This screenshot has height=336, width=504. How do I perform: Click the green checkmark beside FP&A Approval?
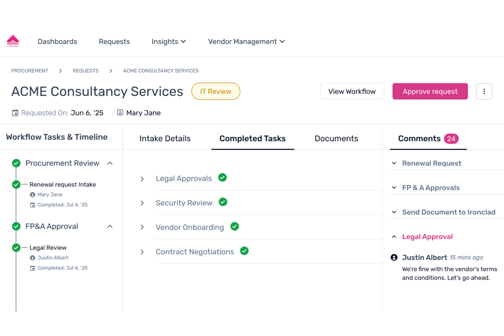[16, 226]
